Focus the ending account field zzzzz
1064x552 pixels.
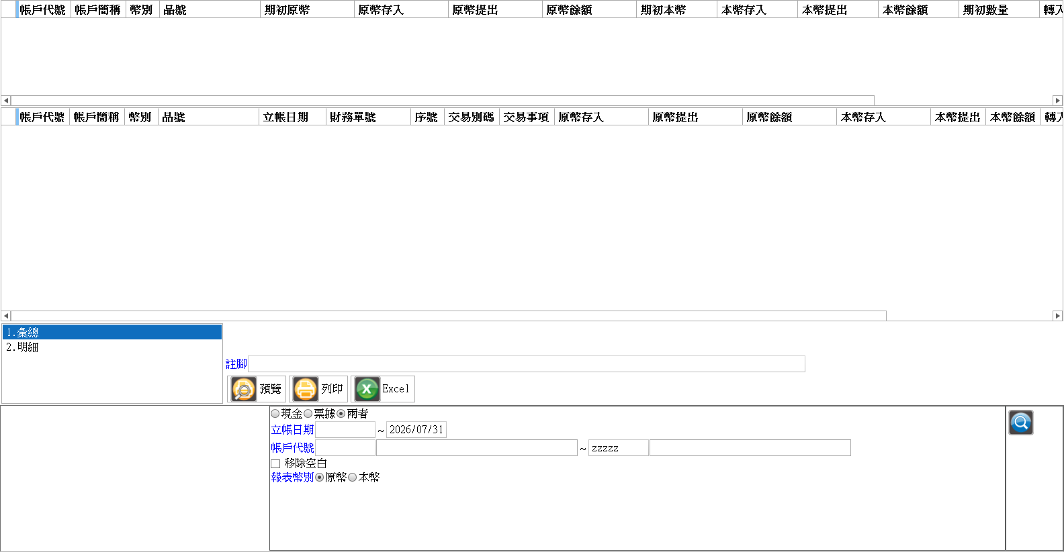619,447
